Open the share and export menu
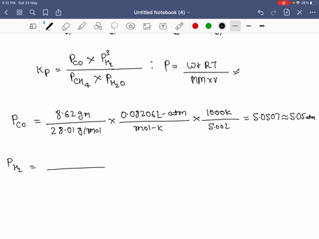Image resolution: width=319 pixels, height=239 pixels. 58,13
